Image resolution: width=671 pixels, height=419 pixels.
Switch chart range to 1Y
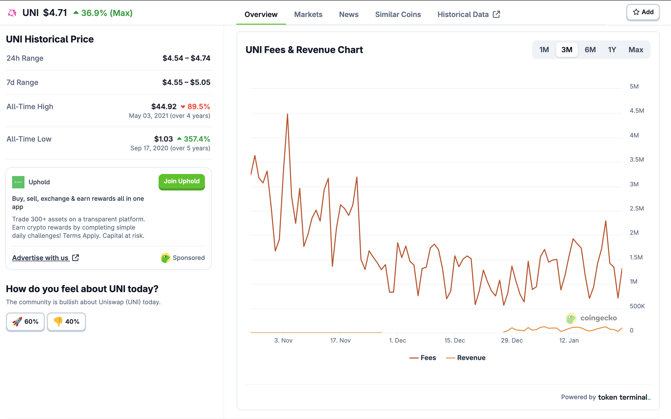612,50
